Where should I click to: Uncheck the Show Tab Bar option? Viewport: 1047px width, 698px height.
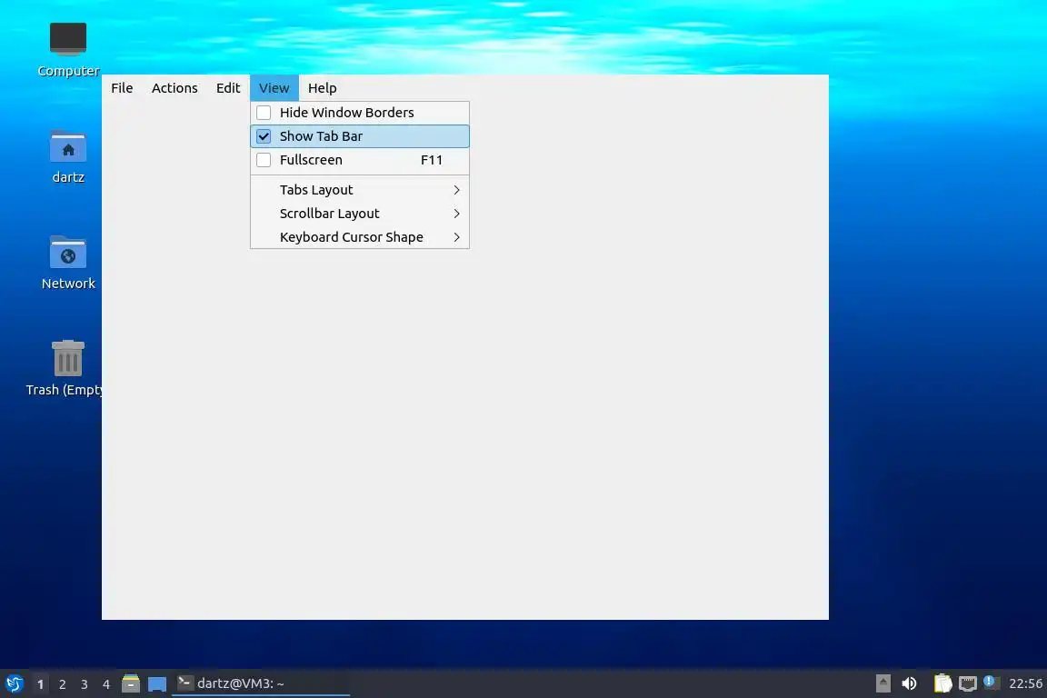(359, 136)
